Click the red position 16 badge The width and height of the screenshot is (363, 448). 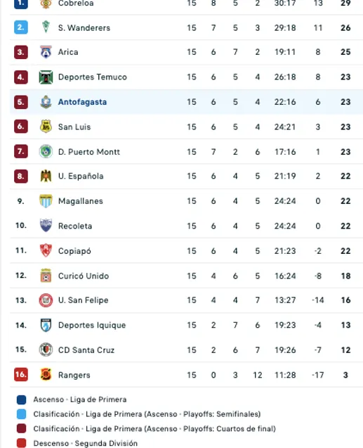[x=21, y=374]
